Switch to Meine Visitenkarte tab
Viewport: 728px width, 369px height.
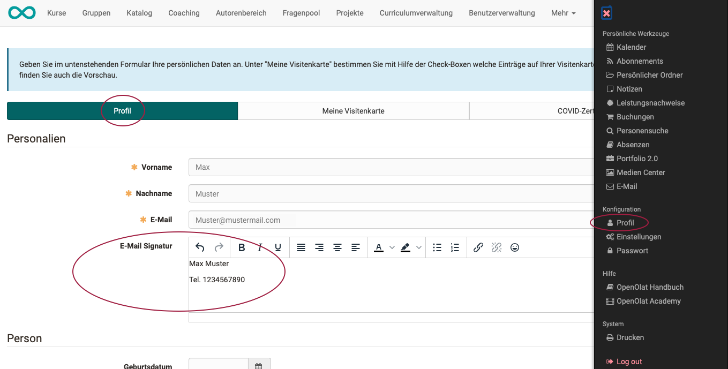[x=353, y=111]
